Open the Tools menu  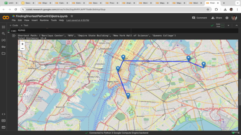click(x=54, y=20)
